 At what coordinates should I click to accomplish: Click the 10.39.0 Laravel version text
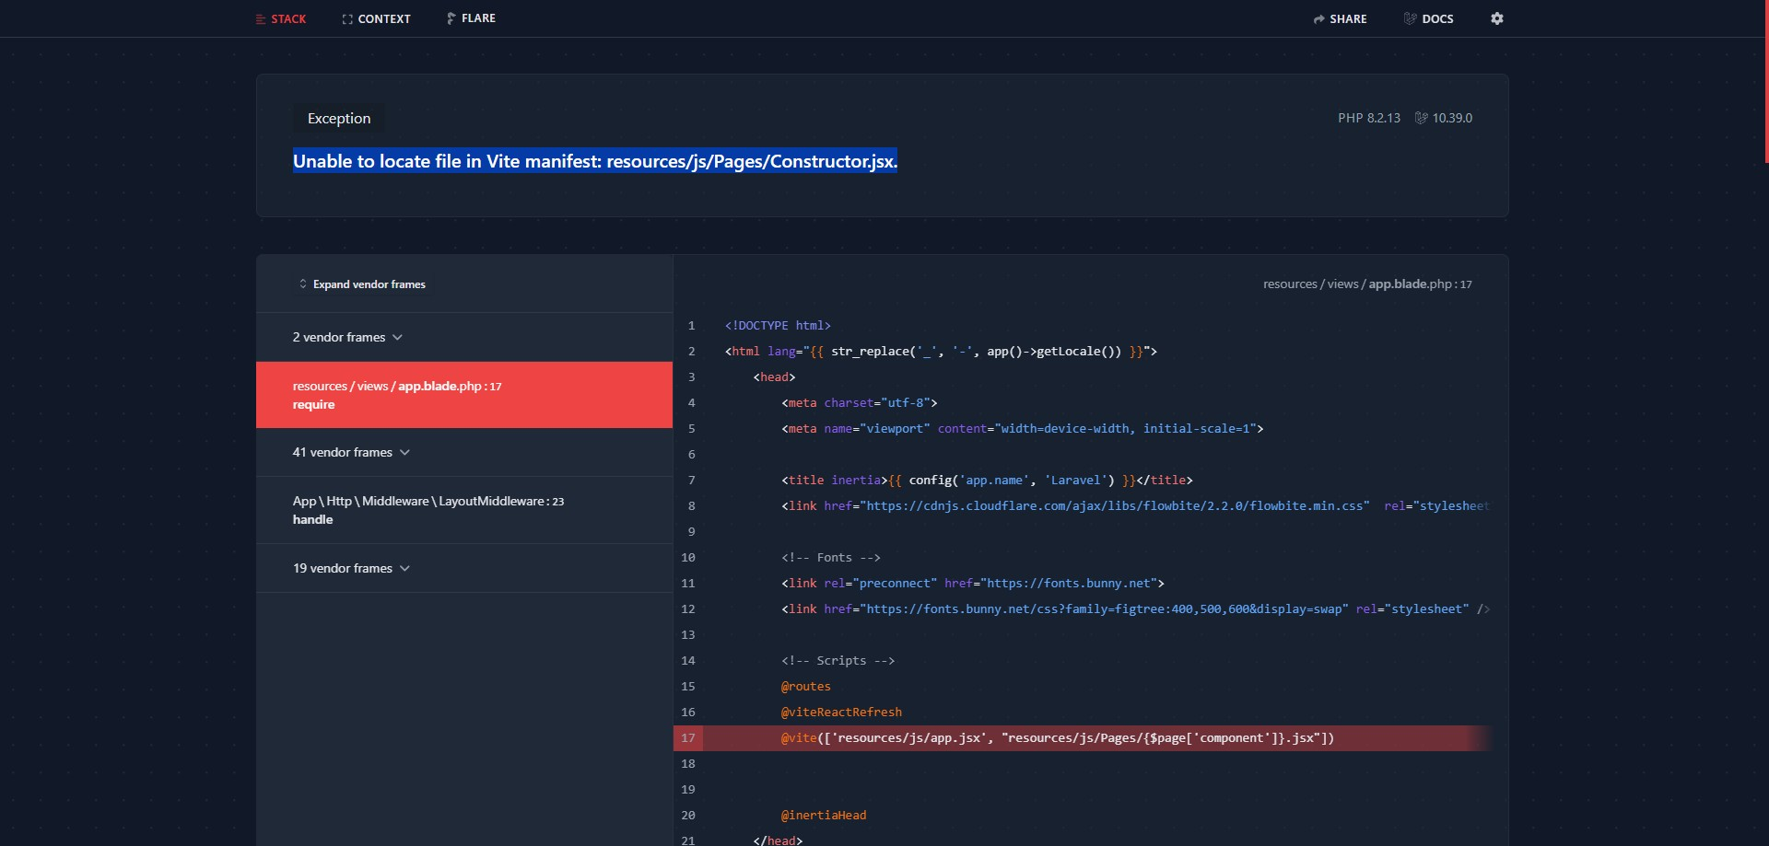pyautogui.click(x=1452, y=118)
